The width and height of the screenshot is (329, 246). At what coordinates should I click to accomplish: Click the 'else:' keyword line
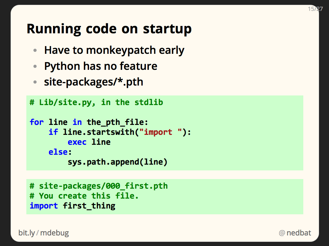tap(60, 152)
